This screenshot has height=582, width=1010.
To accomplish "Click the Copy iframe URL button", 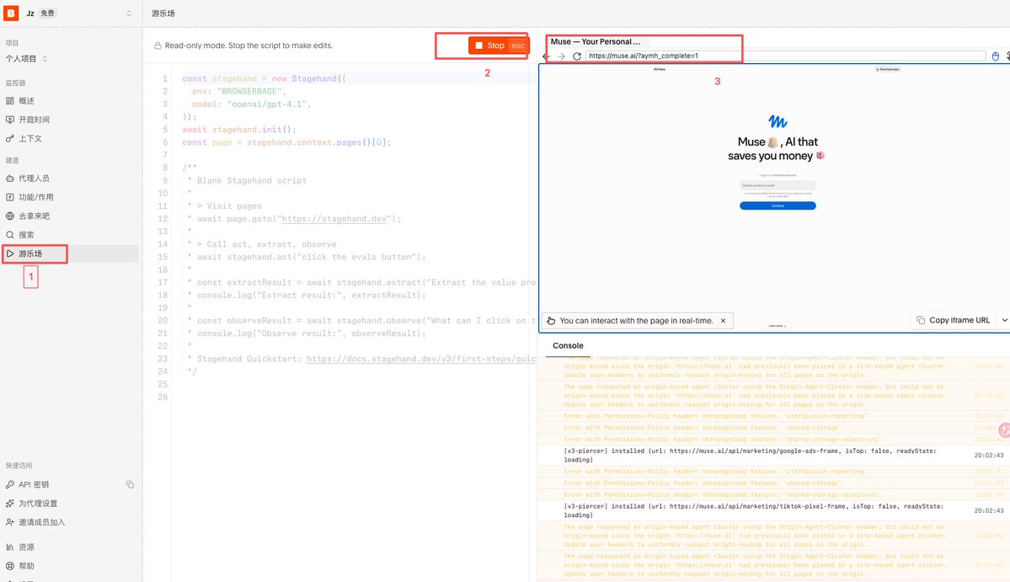I will tap(954, 320).
